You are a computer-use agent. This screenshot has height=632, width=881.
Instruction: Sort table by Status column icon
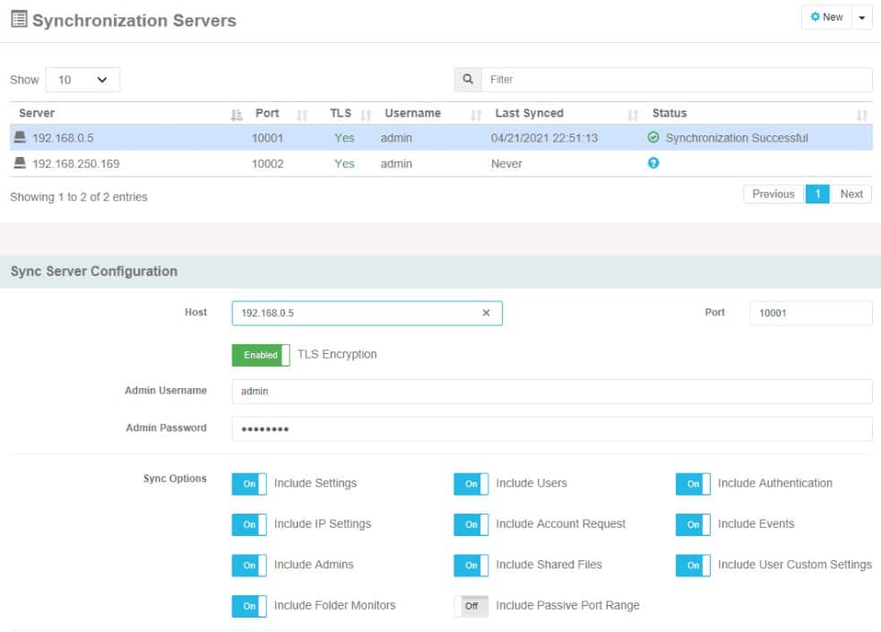click(862, 115)
